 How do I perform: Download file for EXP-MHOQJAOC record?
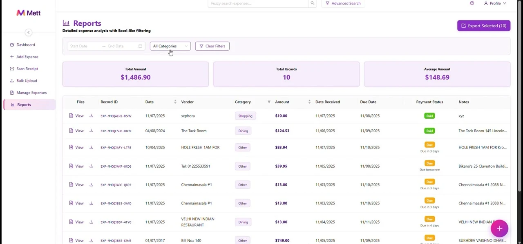click(91, 184)
